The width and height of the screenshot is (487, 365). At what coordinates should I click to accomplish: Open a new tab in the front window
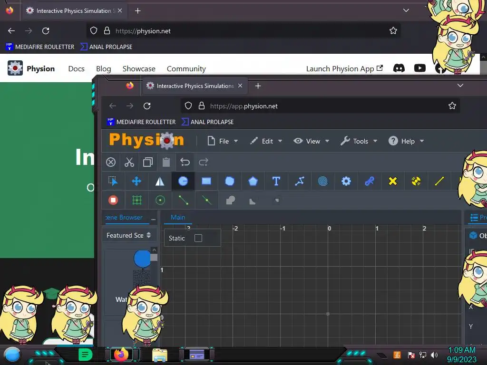click(258, 86)
